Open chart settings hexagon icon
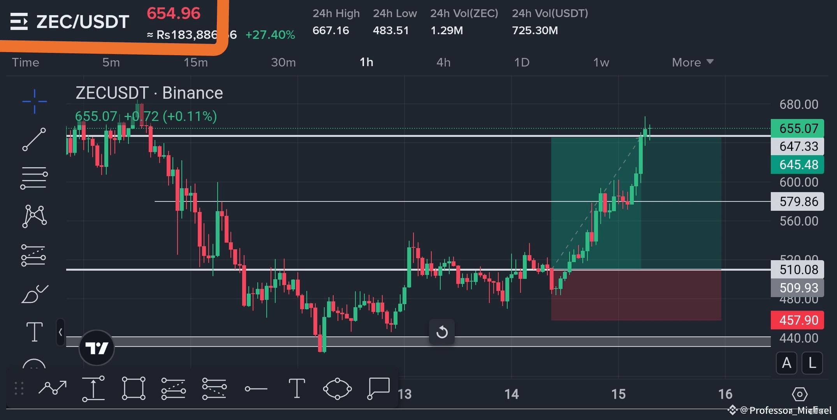 click(x=800, y=394)
